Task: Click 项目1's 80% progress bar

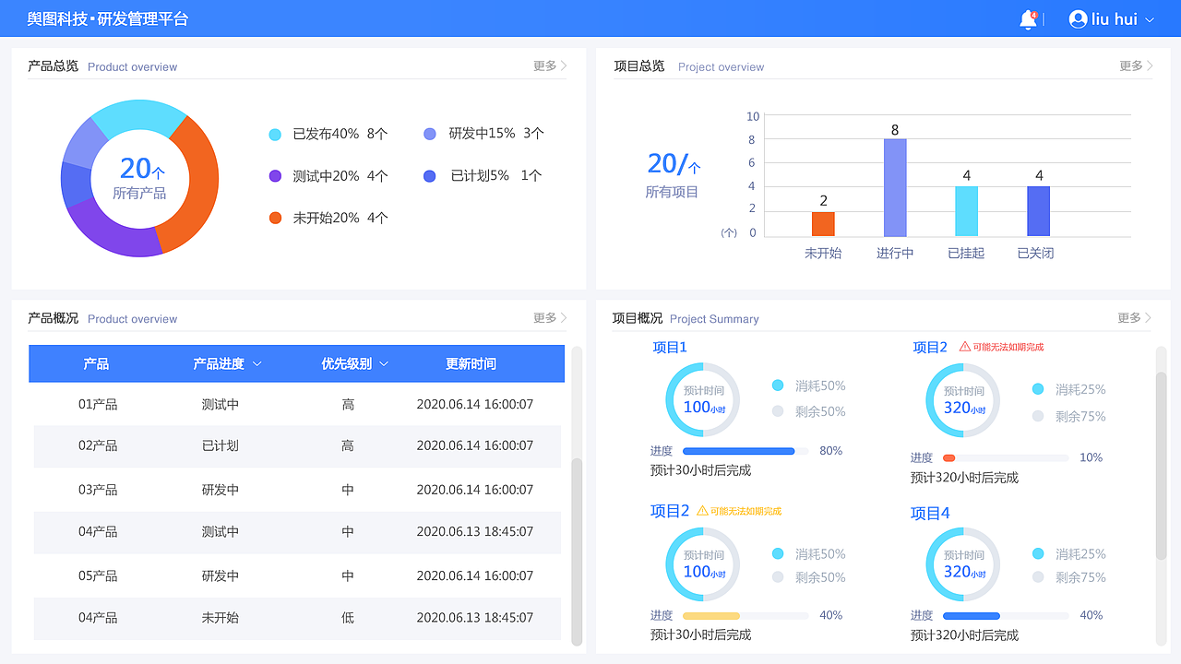Action: [746, 451]
